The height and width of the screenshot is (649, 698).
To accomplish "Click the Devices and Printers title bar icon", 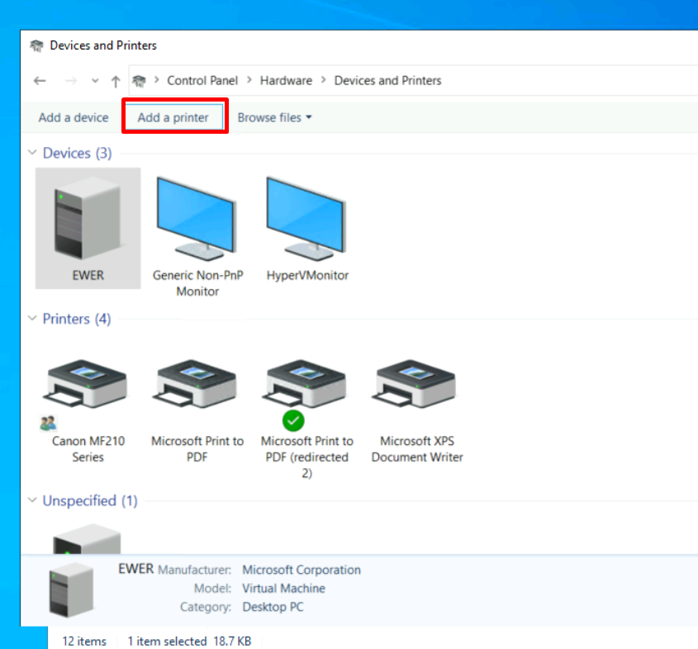I will (x=36, y=45).
